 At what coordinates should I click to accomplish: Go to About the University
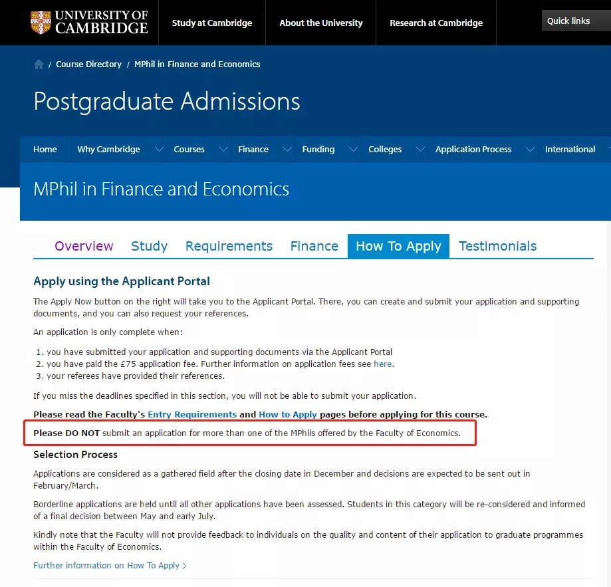tap(320, 23)
